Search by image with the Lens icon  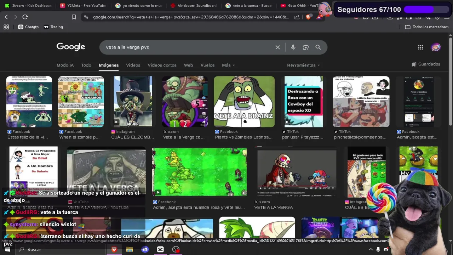coord(306,47)
